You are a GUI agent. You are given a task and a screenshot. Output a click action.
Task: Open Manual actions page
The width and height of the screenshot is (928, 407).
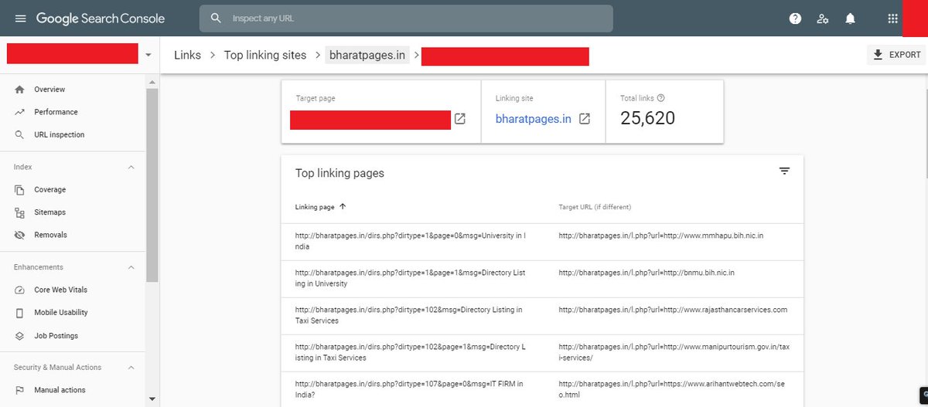pyautogui.click(x=60, y=390)
